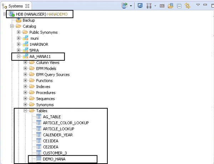Click the muni schema icon

point(25,38)
